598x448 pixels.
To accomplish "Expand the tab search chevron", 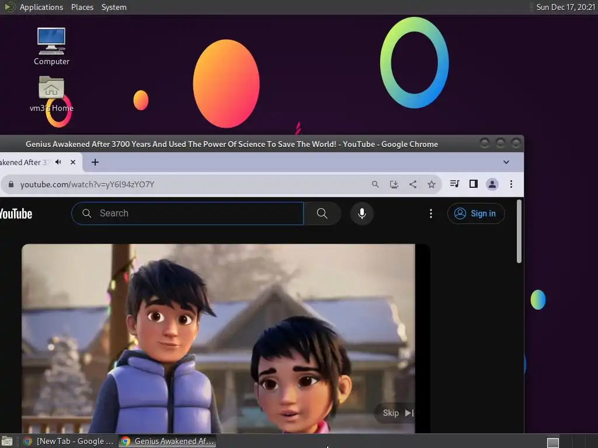I will point(506,162).
